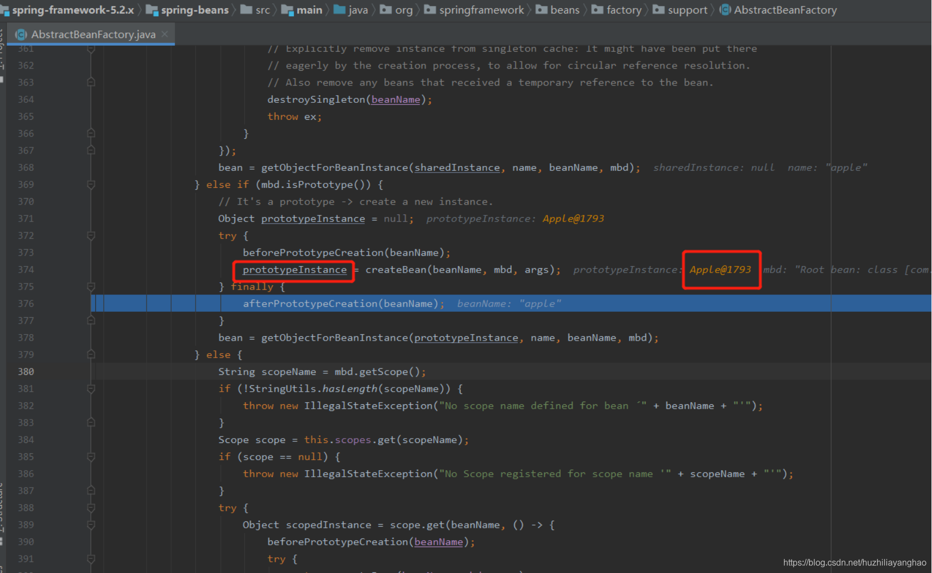Click the java folder breadcrumb
The height and width of the screenshot is (573, 932).
pyautogui.click(x=358, y=10)
